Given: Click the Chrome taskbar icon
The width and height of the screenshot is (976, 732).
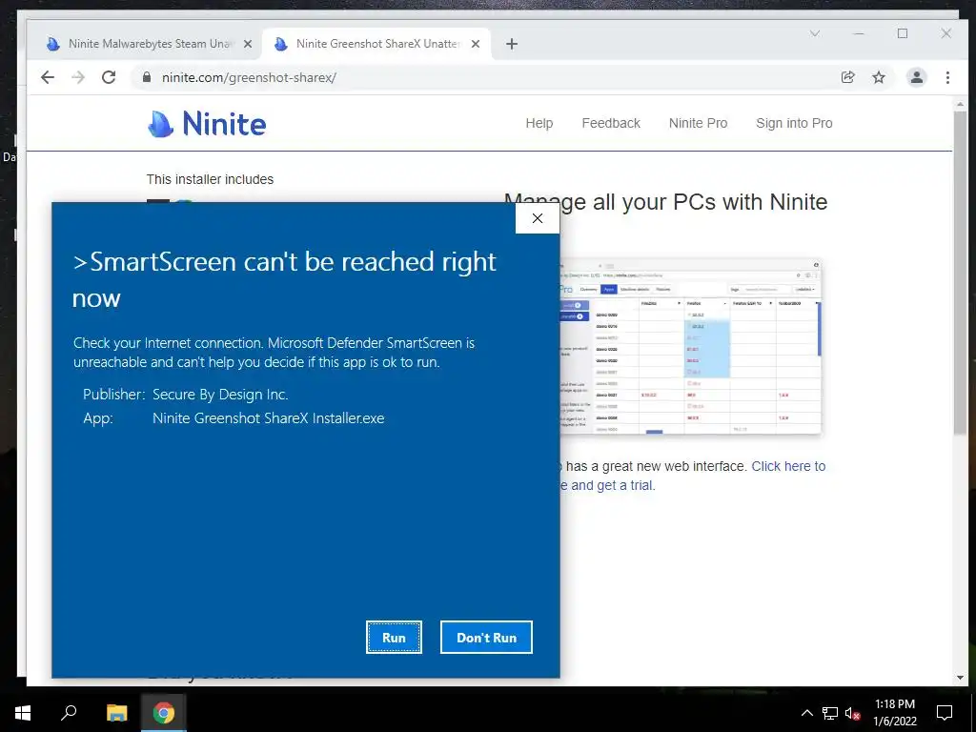Looking at the screenshot, I should click(x=164, y=713).
